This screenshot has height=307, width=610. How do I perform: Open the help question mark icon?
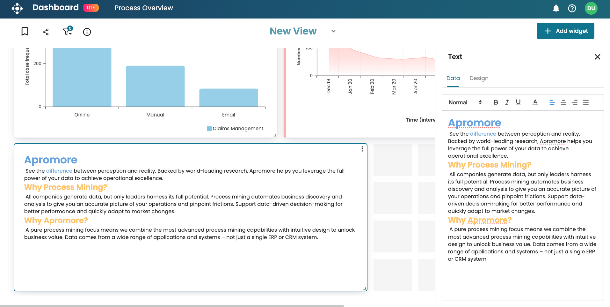pos(572,8)
